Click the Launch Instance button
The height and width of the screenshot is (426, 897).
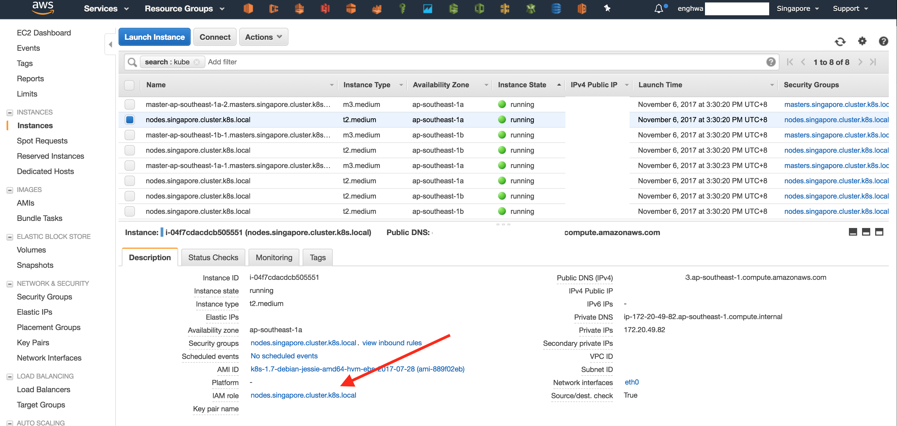[155, 37]
